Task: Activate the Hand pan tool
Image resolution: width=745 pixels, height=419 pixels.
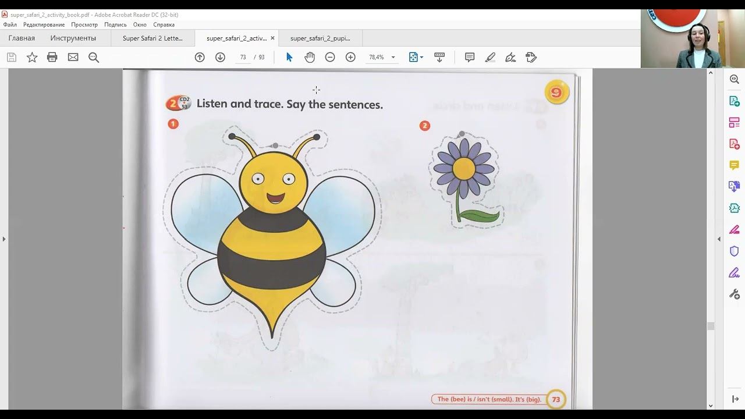Action: 310,57
